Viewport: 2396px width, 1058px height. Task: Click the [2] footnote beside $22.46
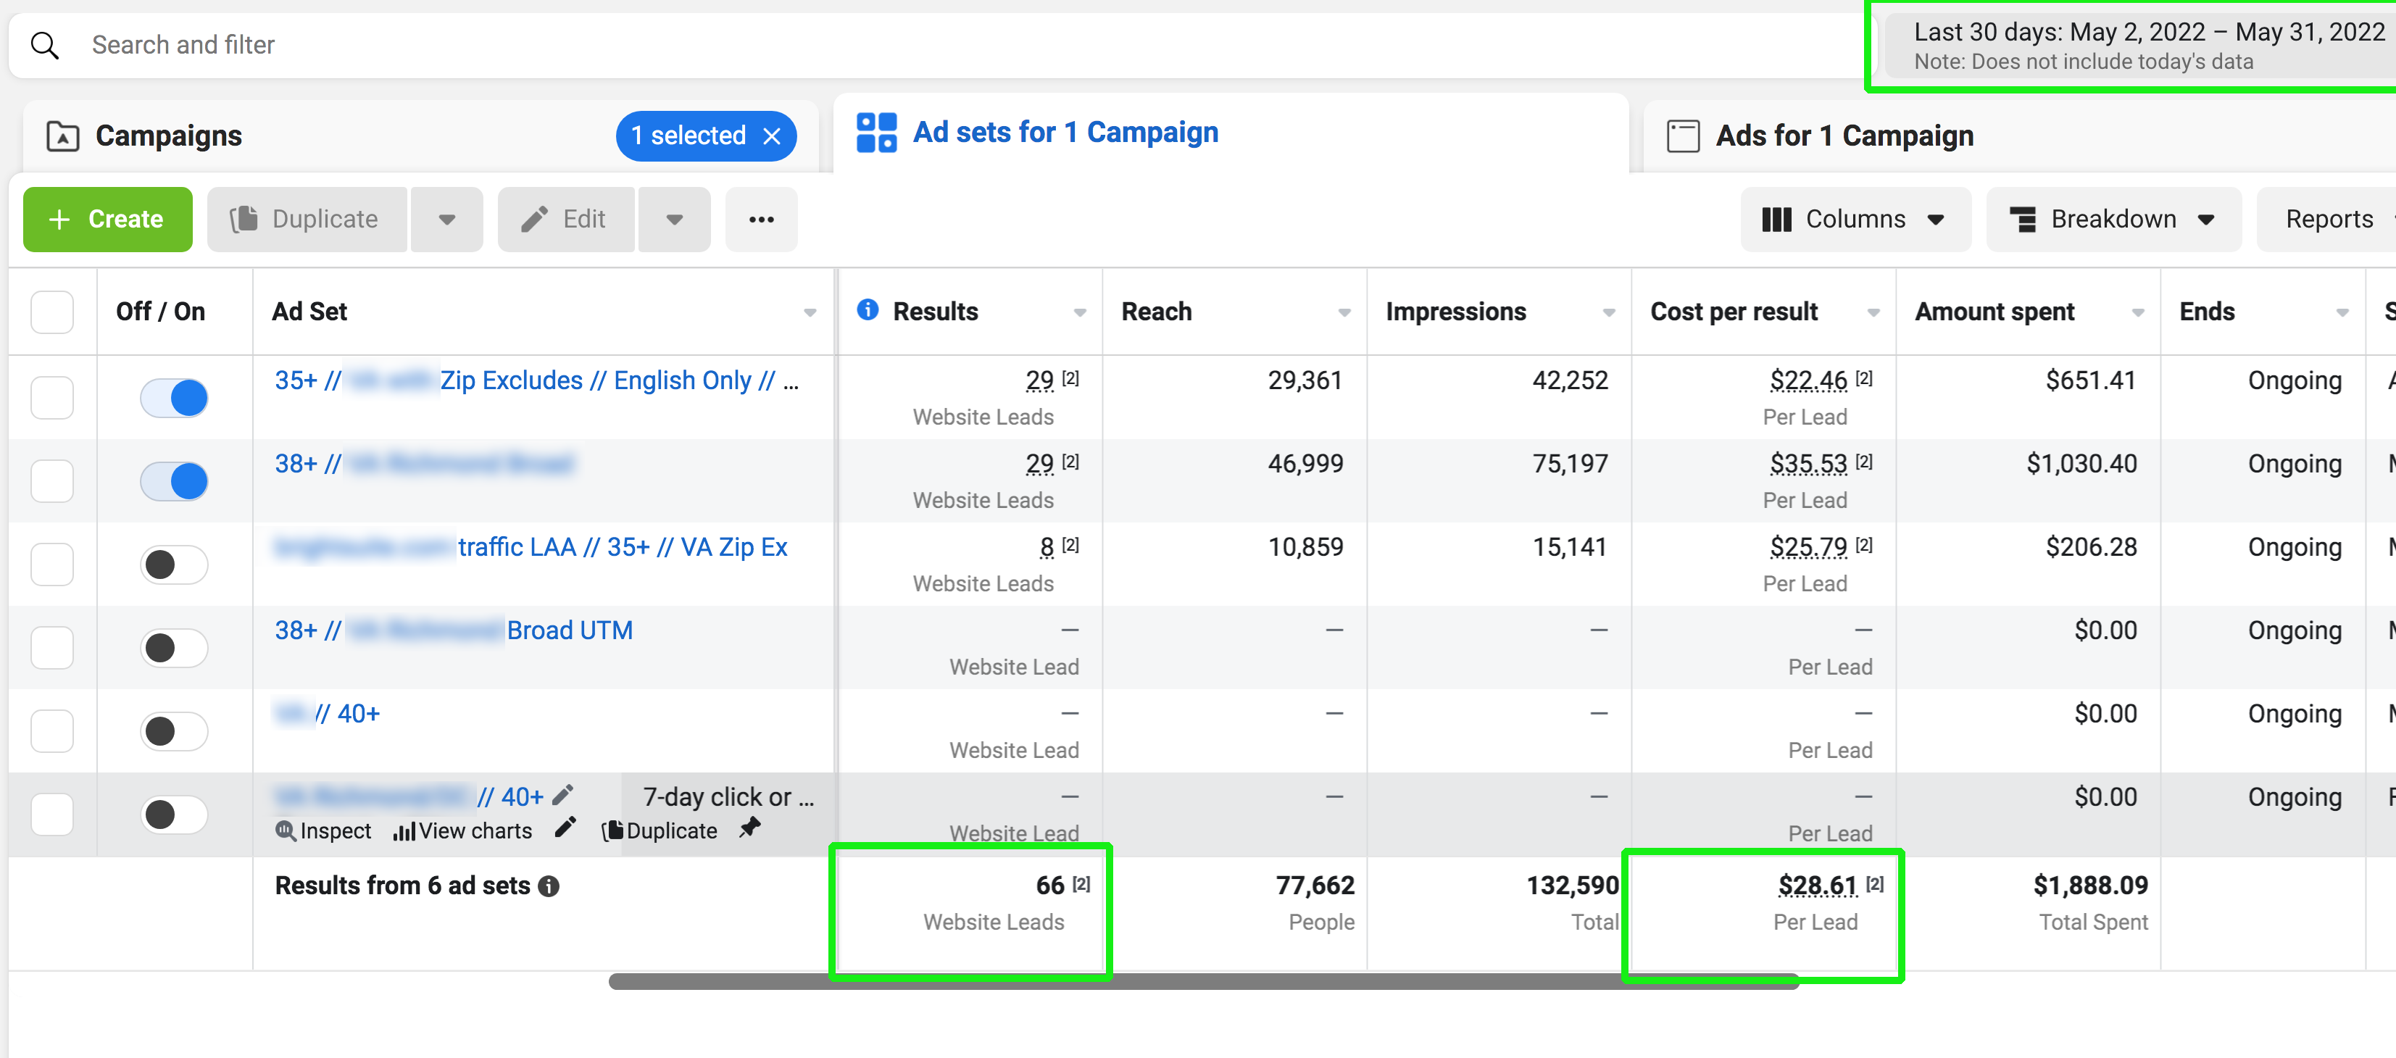pos(1863,378)
